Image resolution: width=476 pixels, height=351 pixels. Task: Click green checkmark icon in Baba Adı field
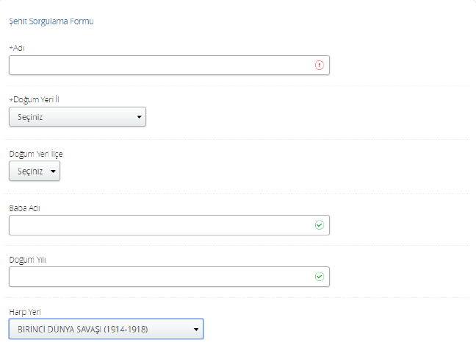click(320, 225)
